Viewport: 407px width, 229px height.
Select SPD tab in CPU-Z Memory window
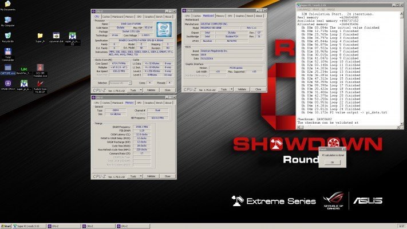(x=139, y=102)
